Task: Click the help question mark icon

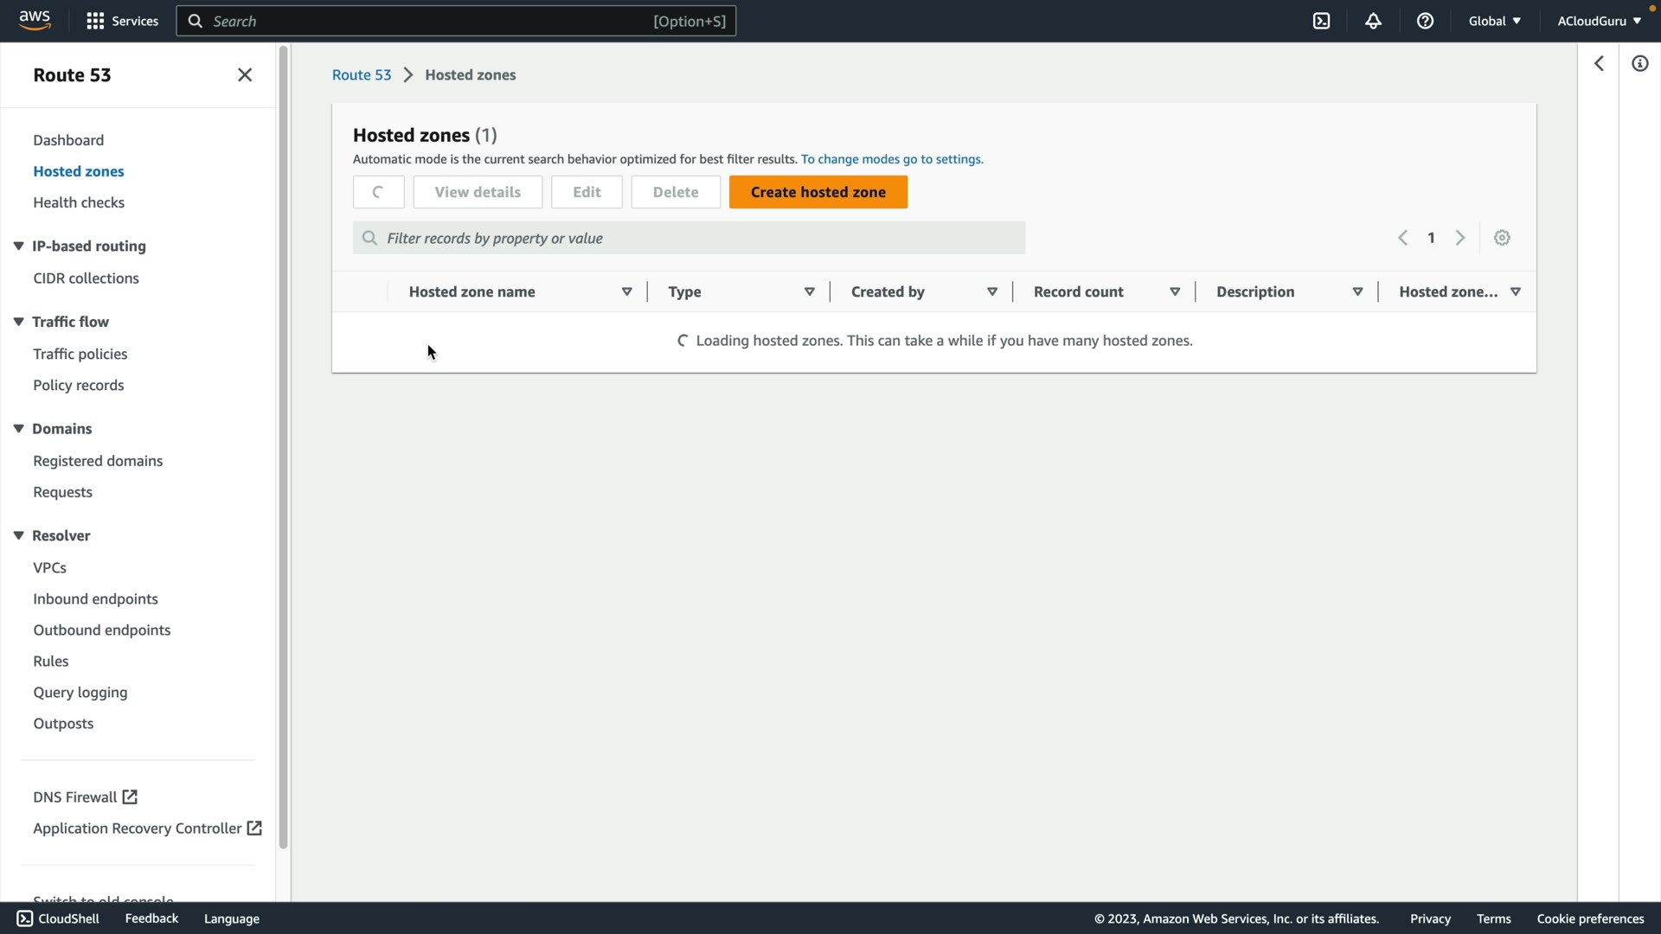Action: [1425, 21]
